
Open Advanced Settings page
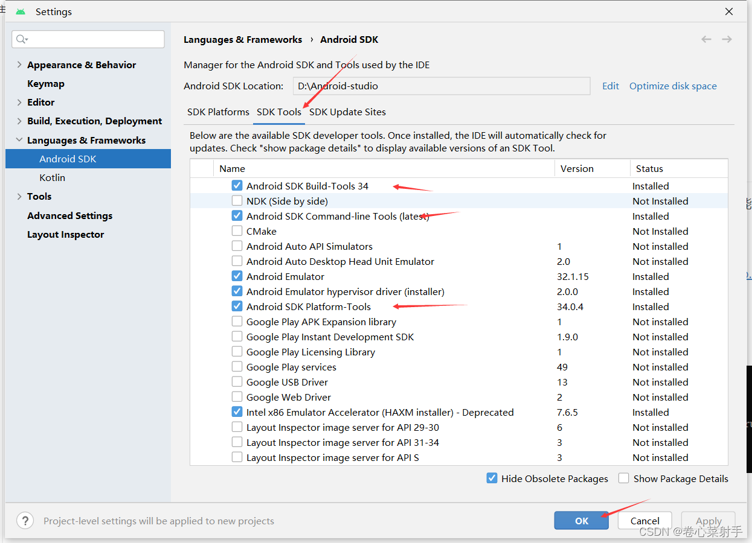(x=70, y=215)
